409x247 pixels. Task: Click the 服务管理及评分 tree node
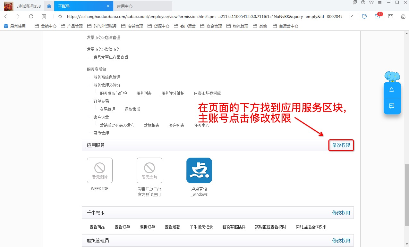point(107,85)
